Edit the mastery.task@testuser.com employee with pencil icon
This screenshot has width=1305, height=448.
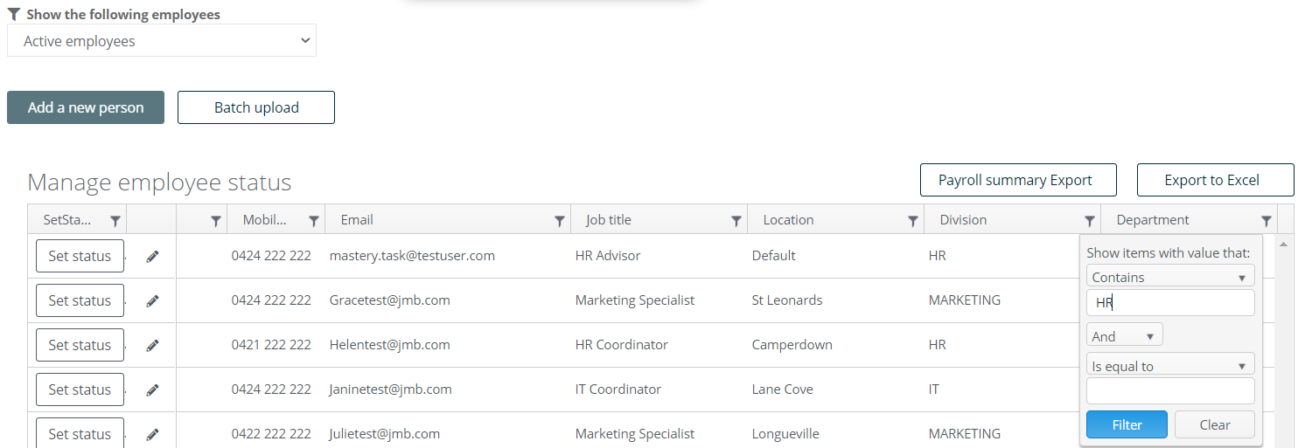click(x=152, y=257)
